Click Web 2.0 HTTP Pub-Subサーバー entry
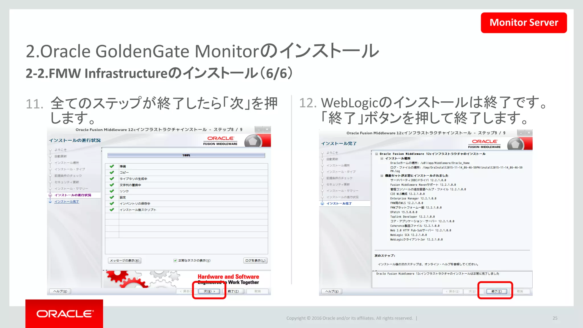 click(421, 230)
